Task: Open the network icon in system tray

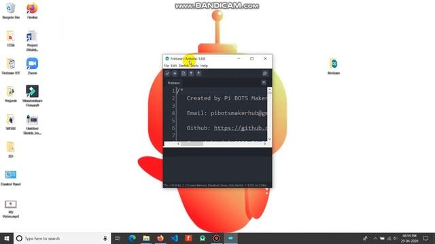Action: [389, 239]
